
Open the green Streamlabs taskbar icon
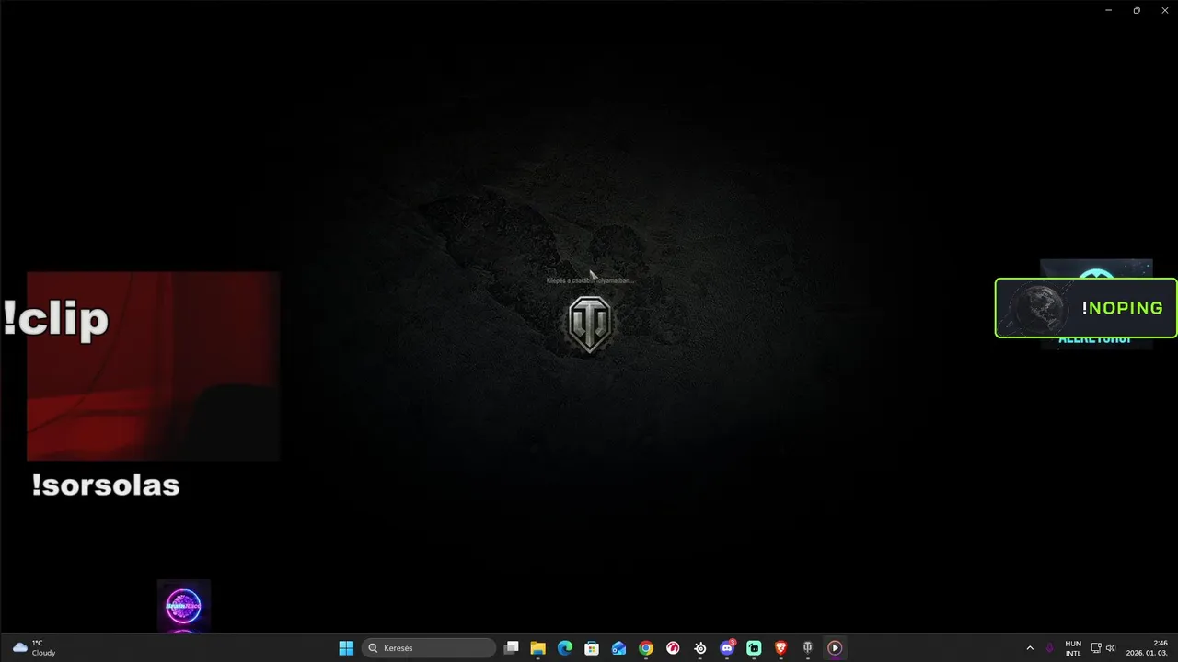754,648
